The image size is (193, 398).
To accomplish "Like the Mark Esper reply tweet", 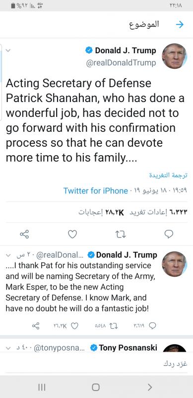I will pyautogui.click(x=74, y=326).
